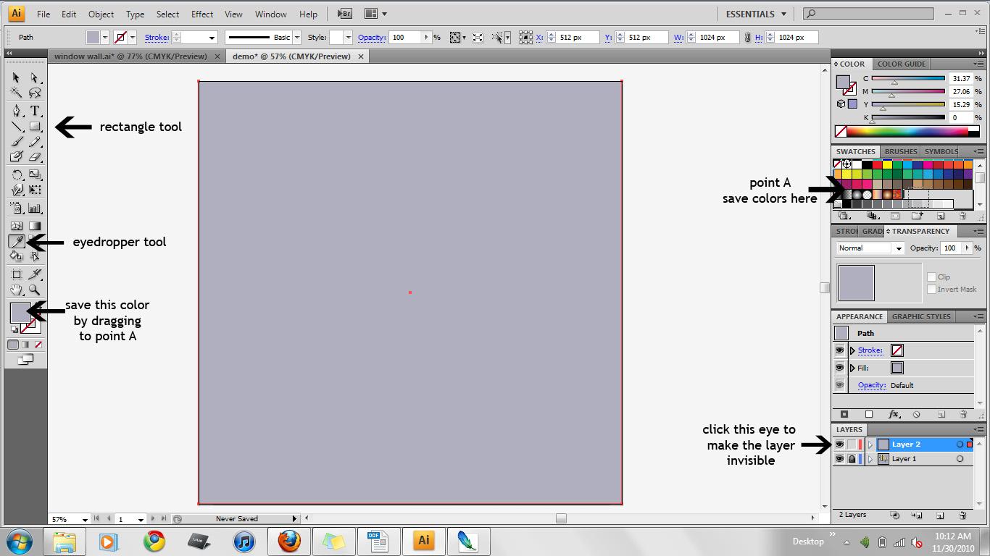Select the Rectangle tool
Screen dimensions: 990x556
click(x=34, y=127)
